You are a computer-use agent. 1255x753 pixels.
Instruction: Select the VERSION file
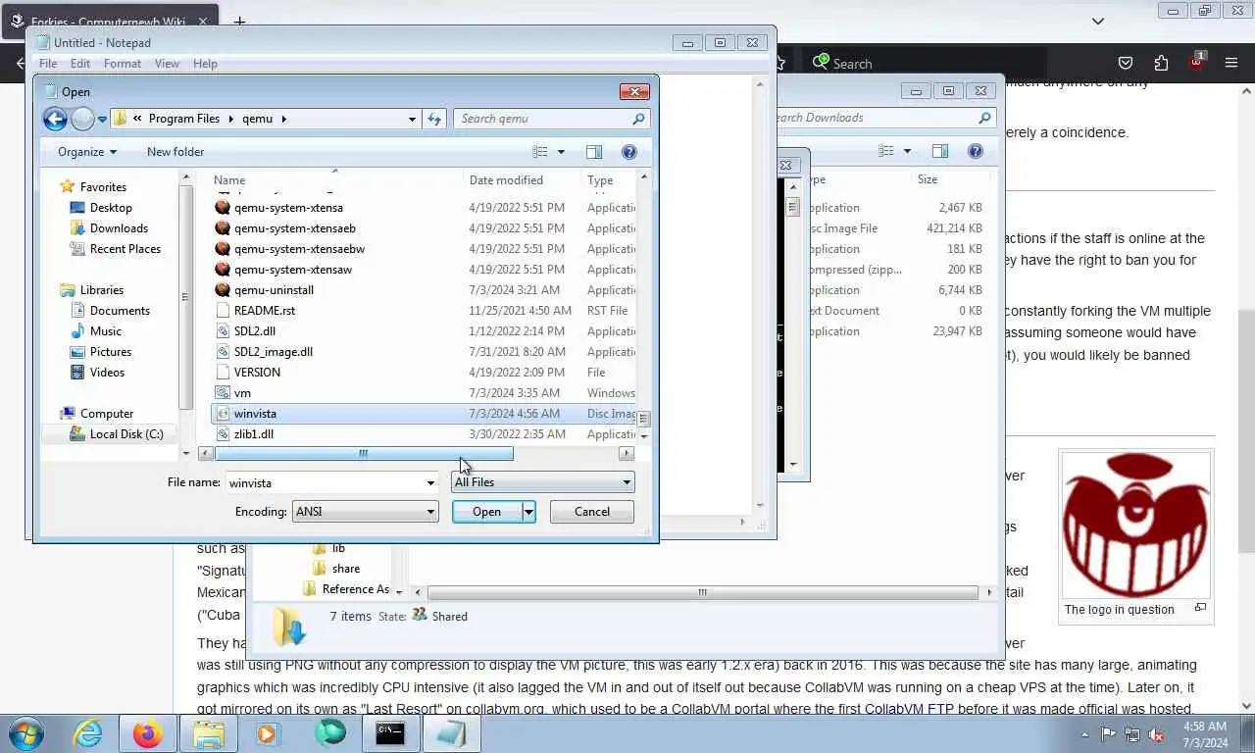point(257,373)
